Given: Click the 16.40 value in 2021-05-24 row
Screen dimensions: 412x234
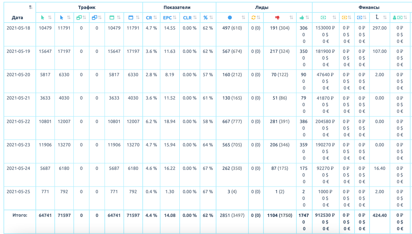Looking at the screenshot, I should coord(379,168).
